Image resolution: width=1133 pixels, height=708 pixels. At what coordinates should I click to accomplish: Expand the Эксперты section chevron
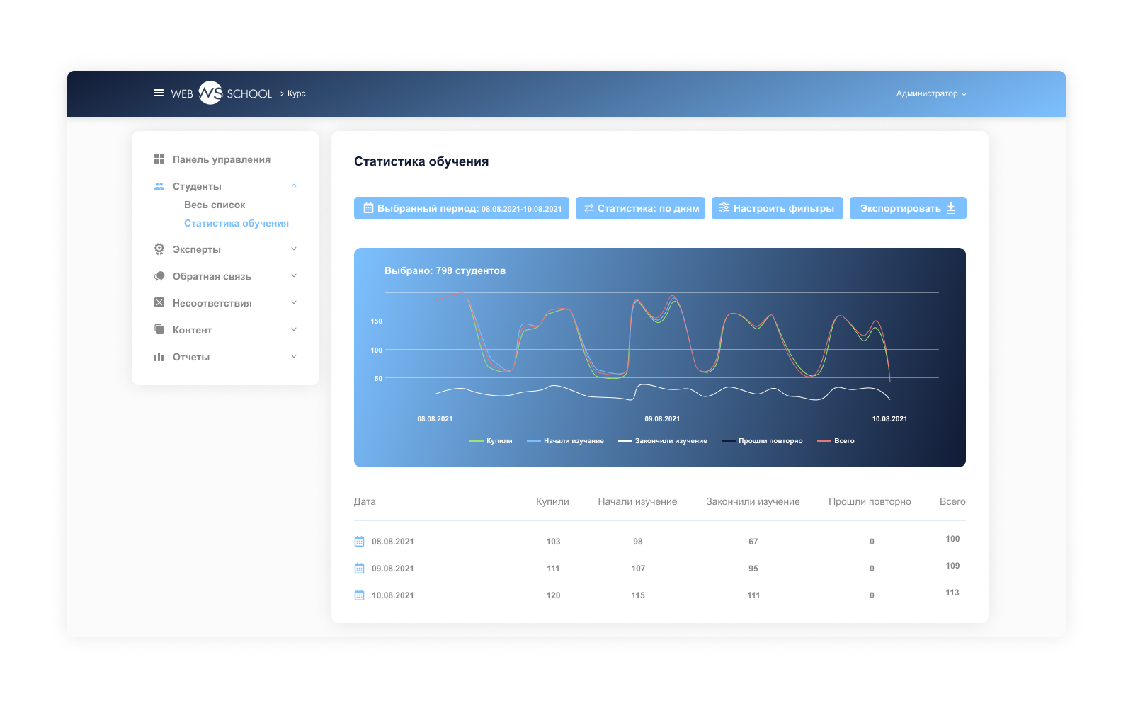[x=294, y=249]
